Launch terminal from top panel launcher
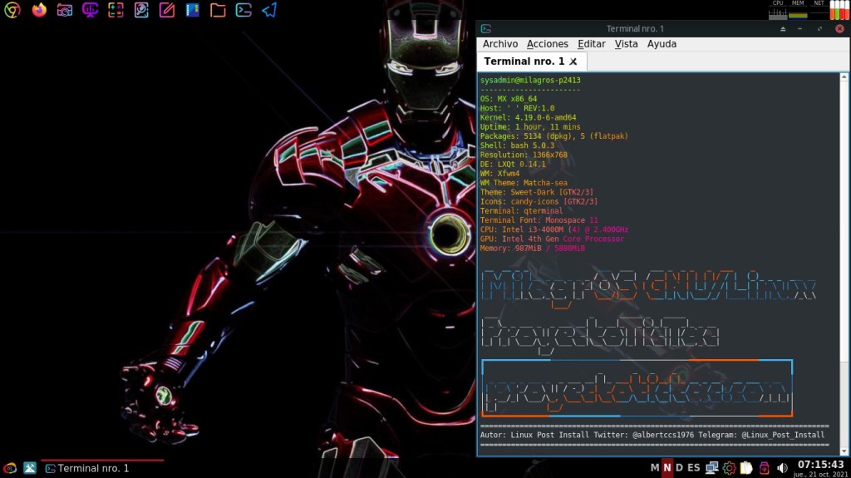The width and height of the screenshot is (851, 478). point(243,11)
